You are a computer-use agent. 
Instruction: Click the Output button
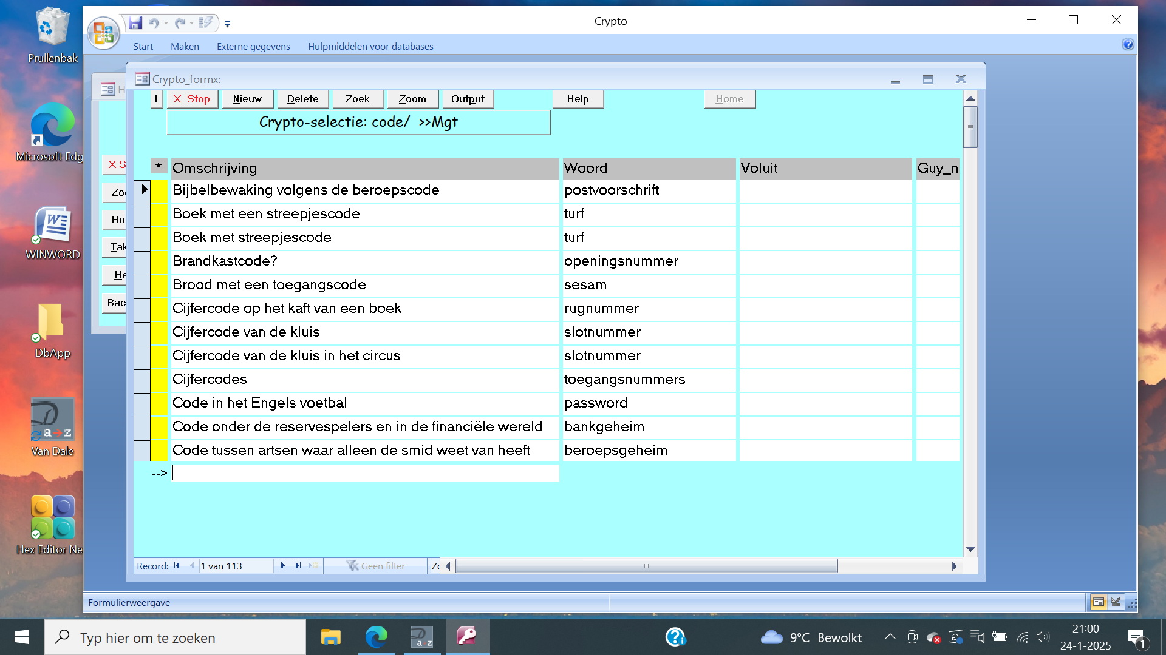[x=467, y=99]
